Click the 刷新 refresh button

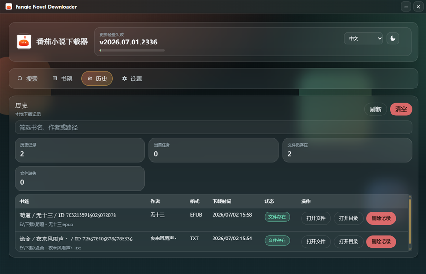pos(375,109)
